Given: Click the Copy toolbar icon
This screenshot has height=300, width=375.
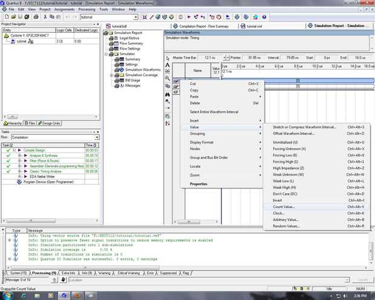Looking at the screenshot, I should tap(51, 17).
